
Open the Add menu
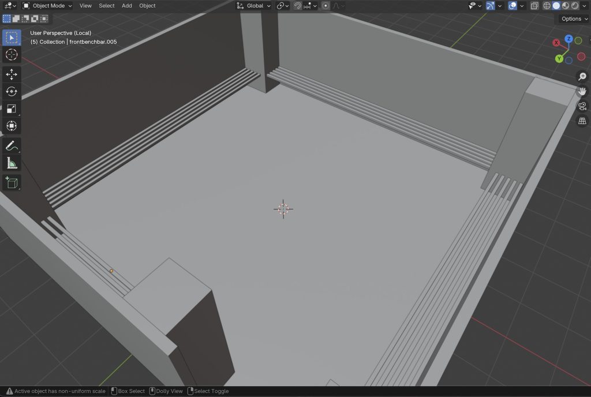[x=126, y=6]
